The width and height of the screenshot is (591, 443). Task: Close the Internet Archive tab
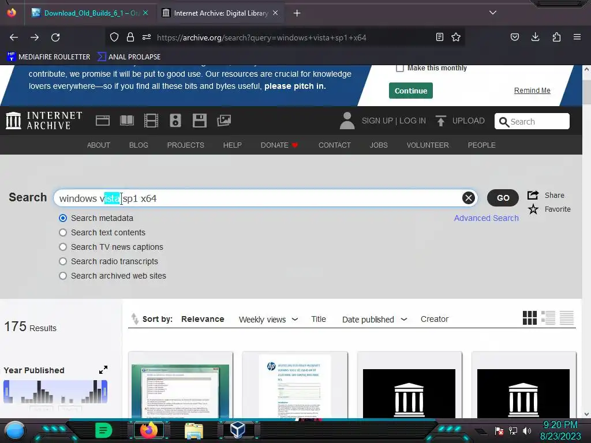275,13
